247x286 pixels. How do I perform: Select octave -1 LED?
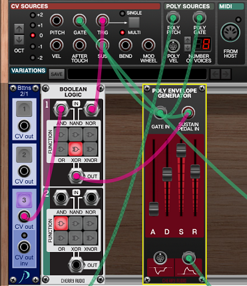point(33,47)
